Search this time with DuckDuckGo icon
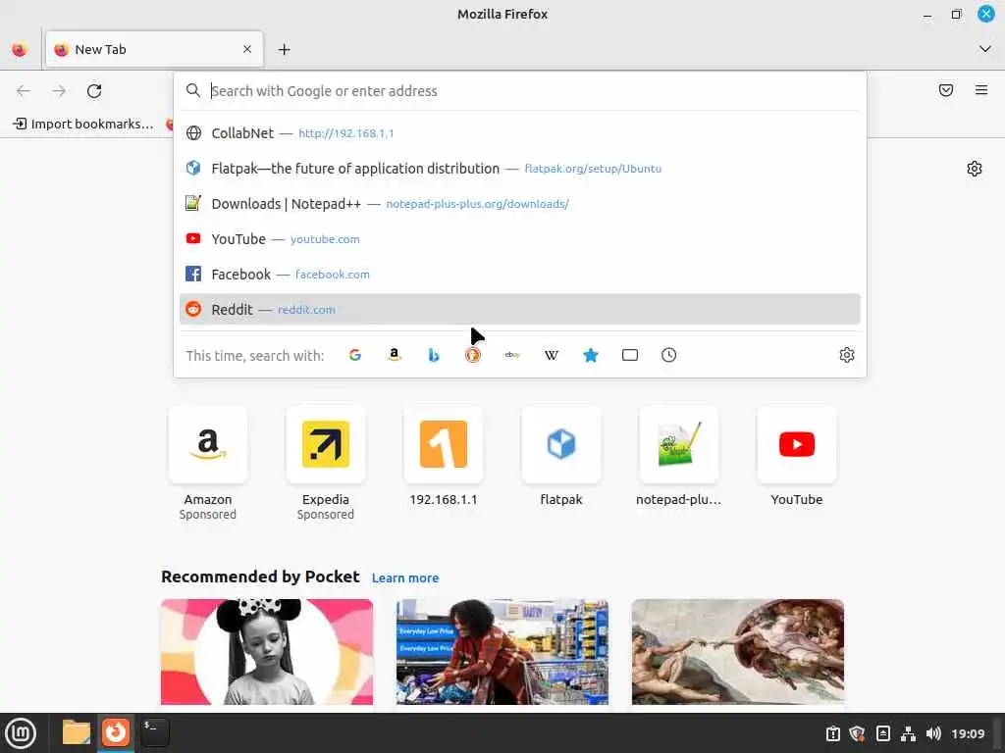This screenshot has width=1005, height=753. pos(473,355)
